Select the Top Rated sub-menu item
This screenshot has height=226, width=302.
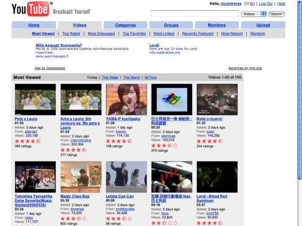tap(71, 34)
